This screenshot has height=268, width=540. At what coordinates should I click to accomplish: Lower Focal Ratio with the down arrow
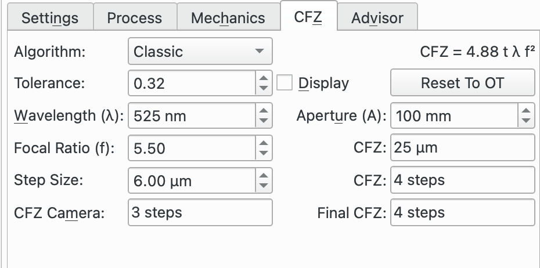[264, 153]
